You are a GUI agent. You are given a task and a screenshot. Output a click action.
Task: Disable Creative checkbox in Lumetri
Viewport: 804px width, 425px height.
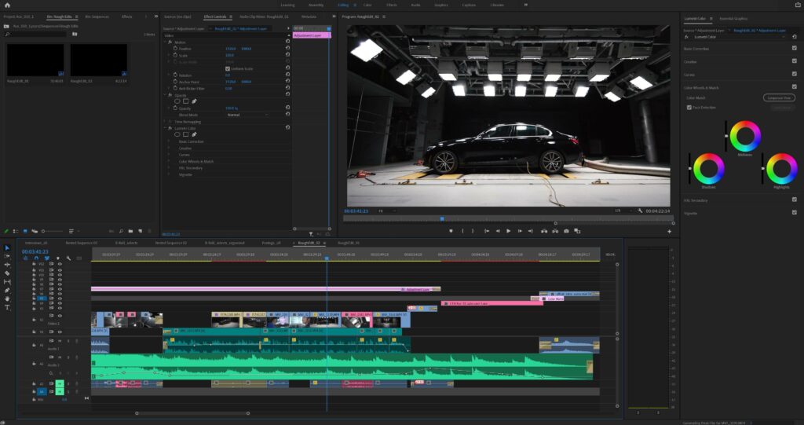click(795, 61)
